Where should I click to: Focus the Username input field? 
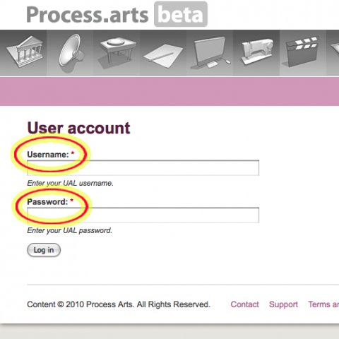143,168
